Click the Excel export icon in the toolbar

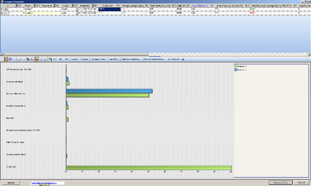50,59
